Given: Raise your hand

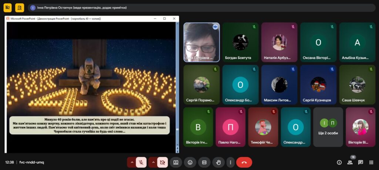Looking at the screenshot, I should coord(218,162).
